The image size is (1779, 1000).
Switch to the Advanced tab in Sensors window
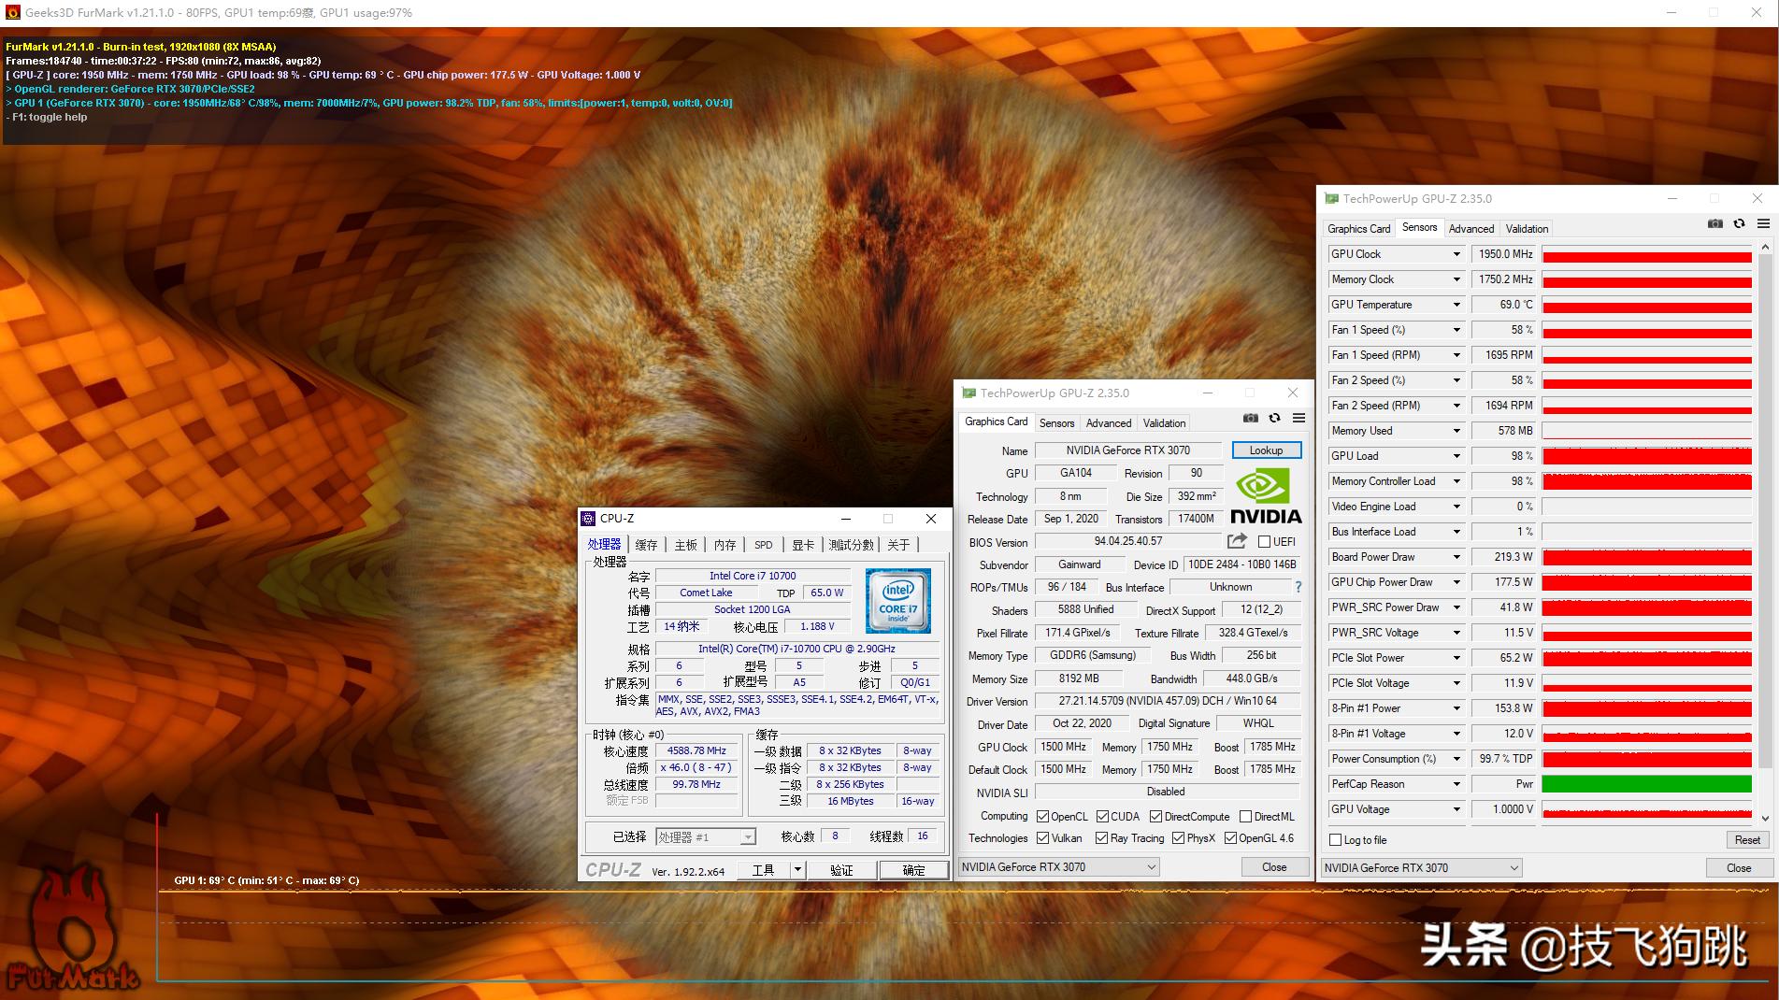tap(1471, 229)
